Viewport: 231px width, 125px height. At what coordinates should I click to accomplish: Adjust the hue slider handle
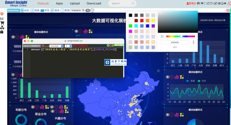coord(181,36)
